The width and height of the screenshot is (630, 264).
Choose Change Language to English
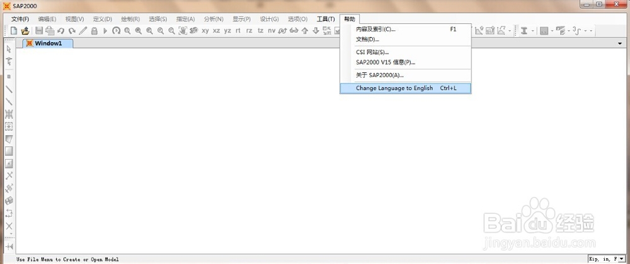tap(405, 88)
